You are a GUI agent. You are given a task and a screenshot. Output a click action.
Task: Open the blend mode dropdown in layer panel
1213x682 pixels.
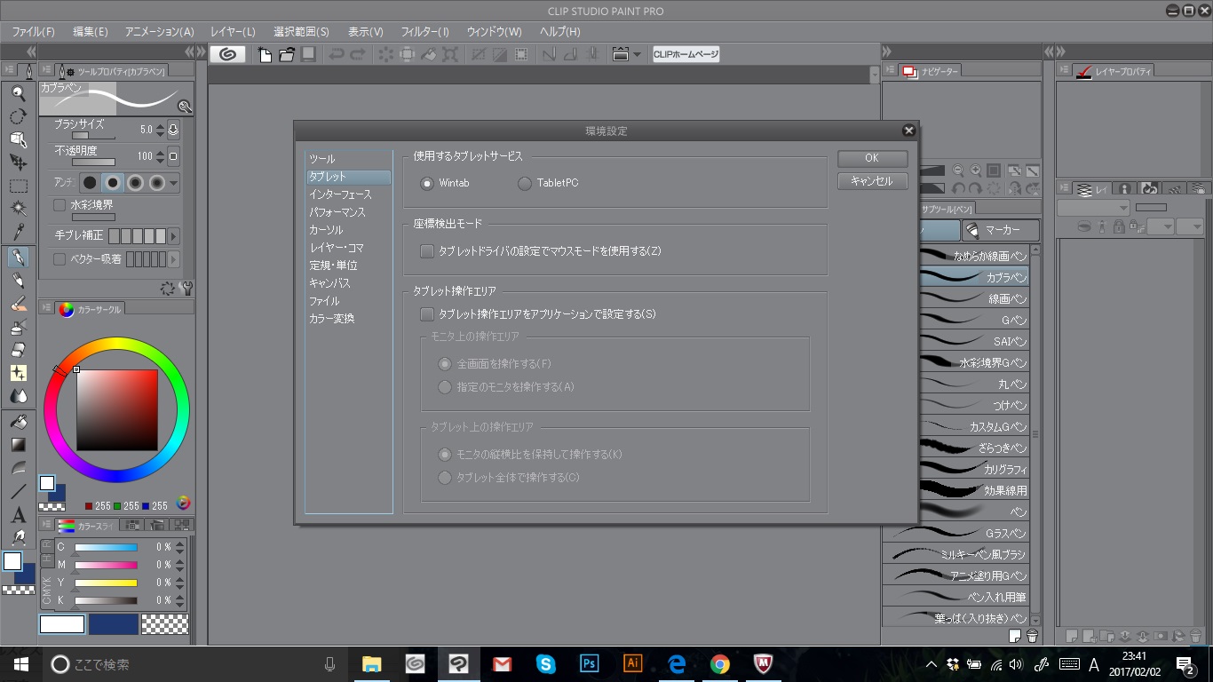click(x=1092, y=208)
